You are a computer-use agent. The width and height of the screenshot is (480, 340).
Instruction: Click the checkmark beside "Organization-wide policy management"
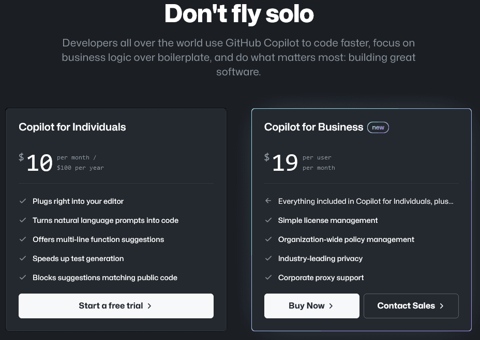268,239
